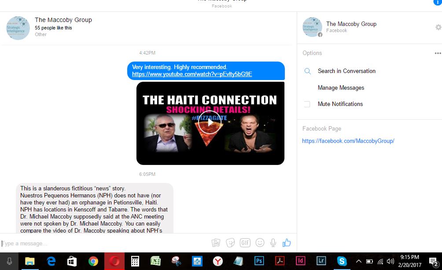This screenshot has width=442, height=270.
Task: Open Excel from taskbar
Action: point(155,261)
